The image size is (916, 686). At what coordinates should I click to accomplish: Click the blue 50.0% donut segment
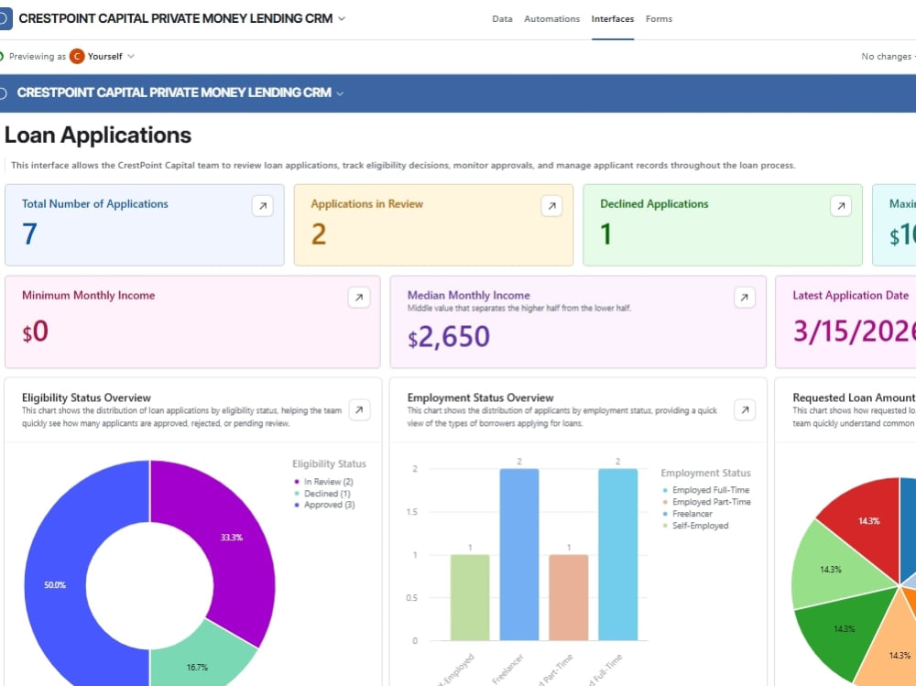[x=55, y=584]
